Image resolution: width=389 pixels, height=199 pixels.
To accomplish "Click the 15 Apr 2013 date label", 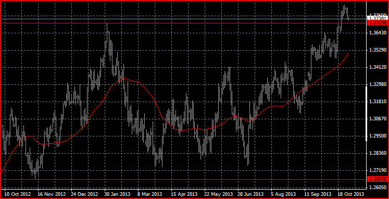I will pos(184,194).
